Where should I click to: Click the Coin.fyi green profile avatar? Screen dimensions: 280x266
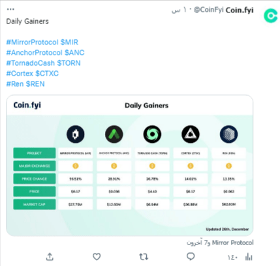click(x=271, y=16)
